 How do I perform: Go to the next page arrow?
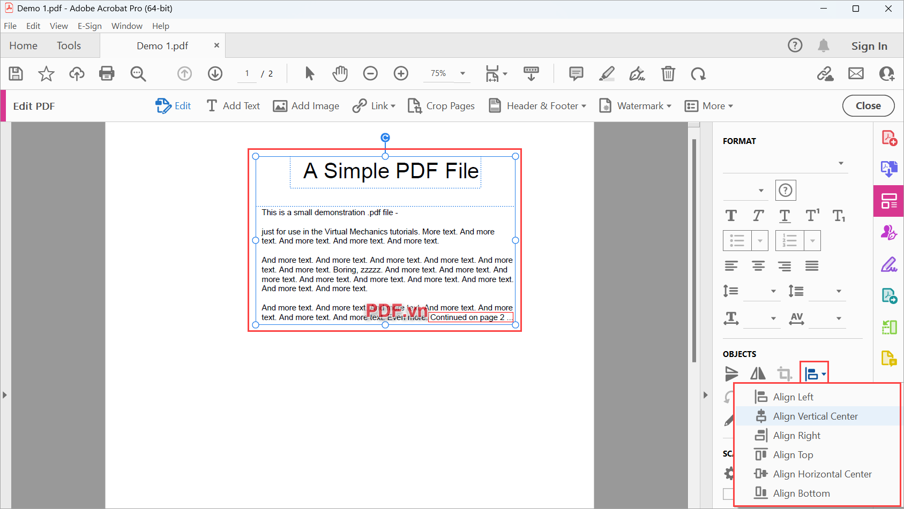click(215, 73)
